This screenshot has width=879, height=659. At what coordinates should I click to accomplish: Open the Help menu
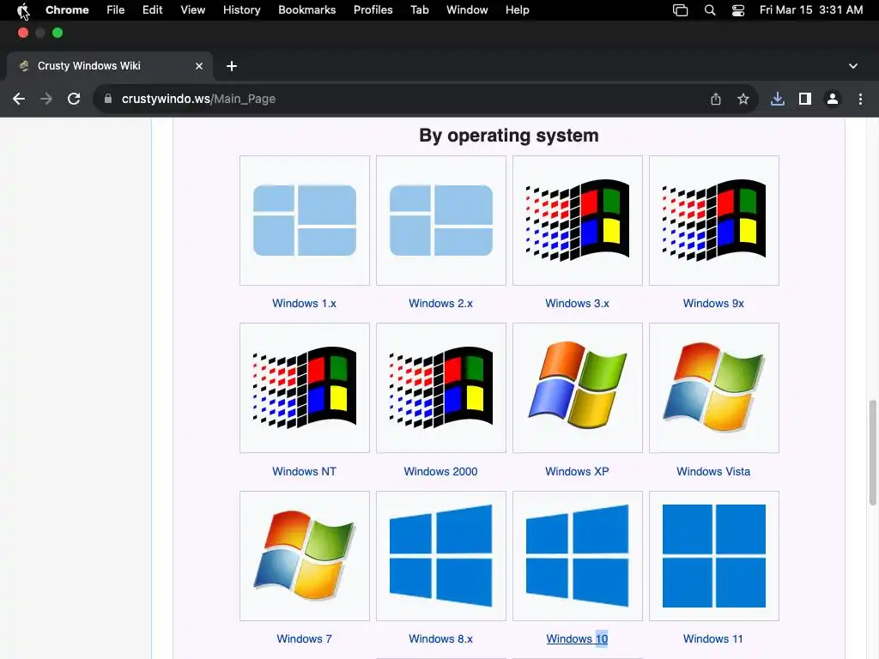pyautogui.click(x=518, y=10)
